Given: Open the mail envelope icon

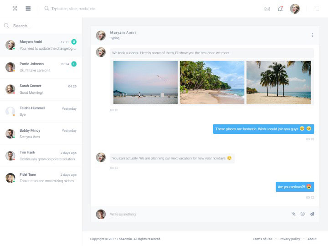Looking at the screenshot, I should (267, 9).
